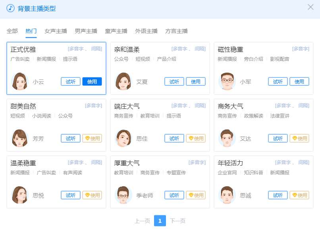
Task: Click 艾达's avatar
Action: coord(227,138)
